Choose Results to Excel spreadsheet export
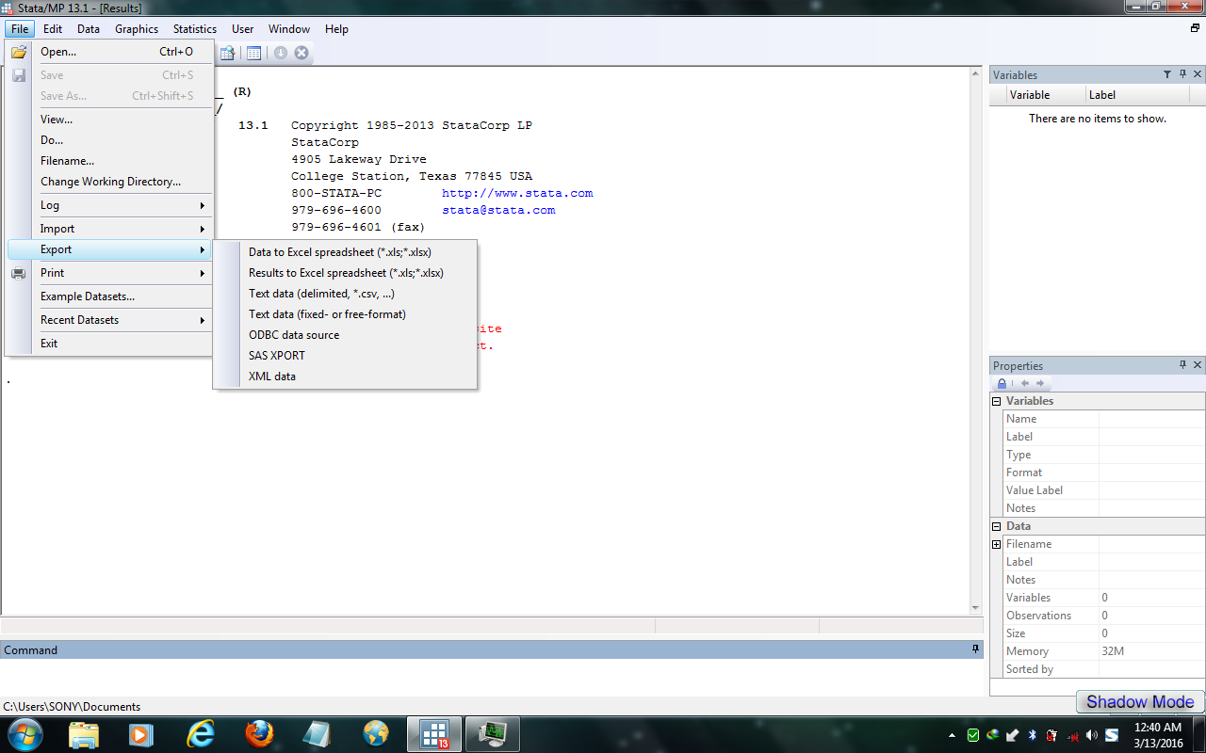 (345, 273)
